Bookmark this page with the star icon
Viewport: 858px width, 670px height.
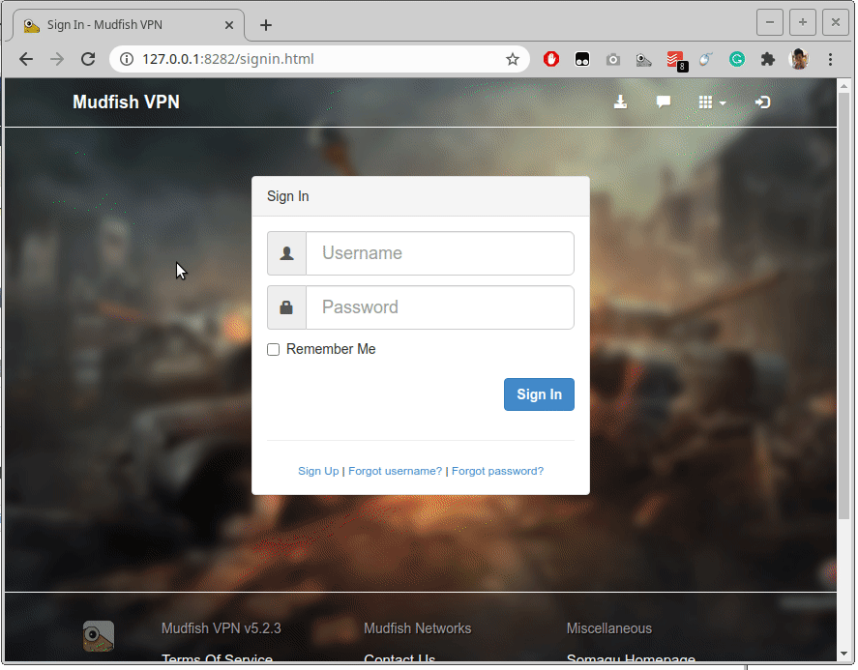pos(513,60)
